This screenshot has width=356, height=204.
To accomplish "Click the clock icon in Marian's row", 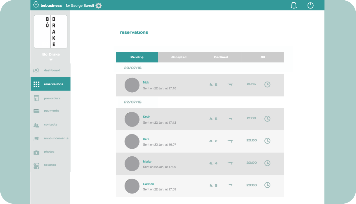I will pos(267,163).
